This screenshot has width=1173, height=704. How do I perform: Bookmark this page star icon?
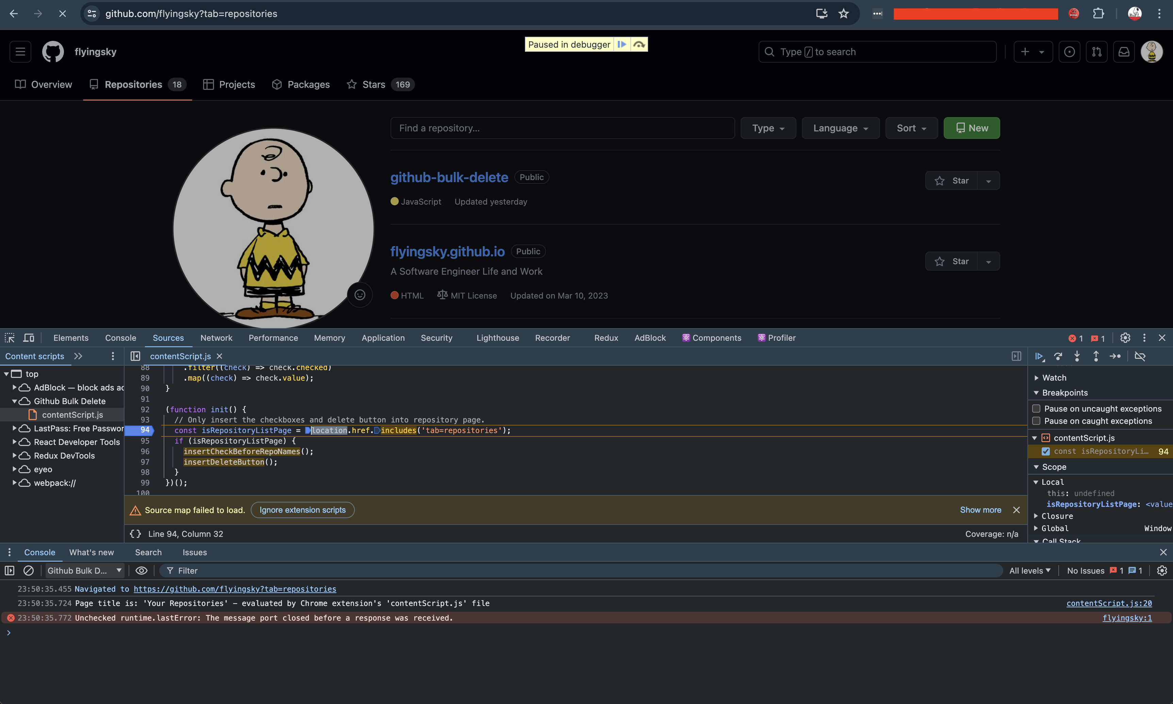click(844, 14)
